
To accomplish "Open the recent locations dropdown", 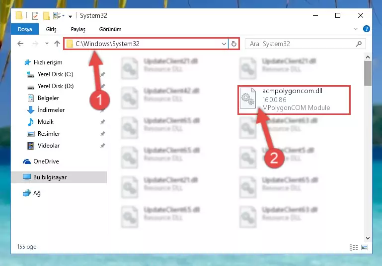I will [47, 44].
